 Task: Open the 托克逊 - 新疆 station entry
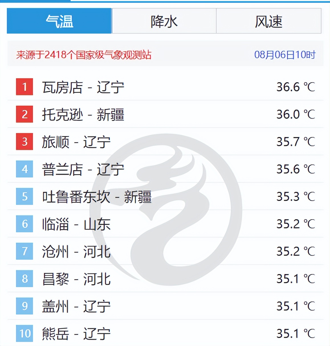pyautogui.click(x=165, y=114)
